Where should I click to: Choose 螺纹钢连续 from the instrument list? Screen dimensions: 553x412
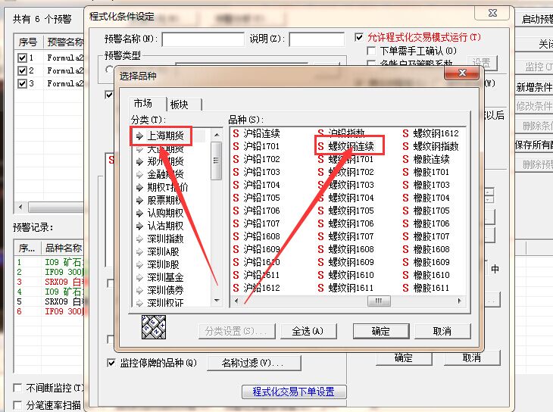coord(351,146)
